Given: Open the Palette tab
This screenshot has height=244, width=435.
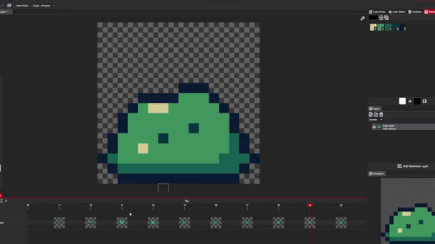Looking at the screenshot, I should tap(430, 12).
